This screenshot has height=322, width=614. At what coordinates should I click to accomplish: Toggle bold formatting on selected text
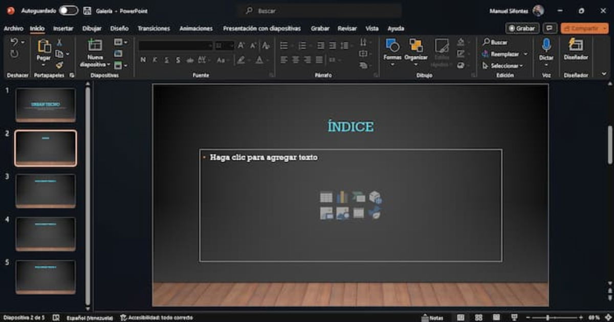click(x=144, y=60)
